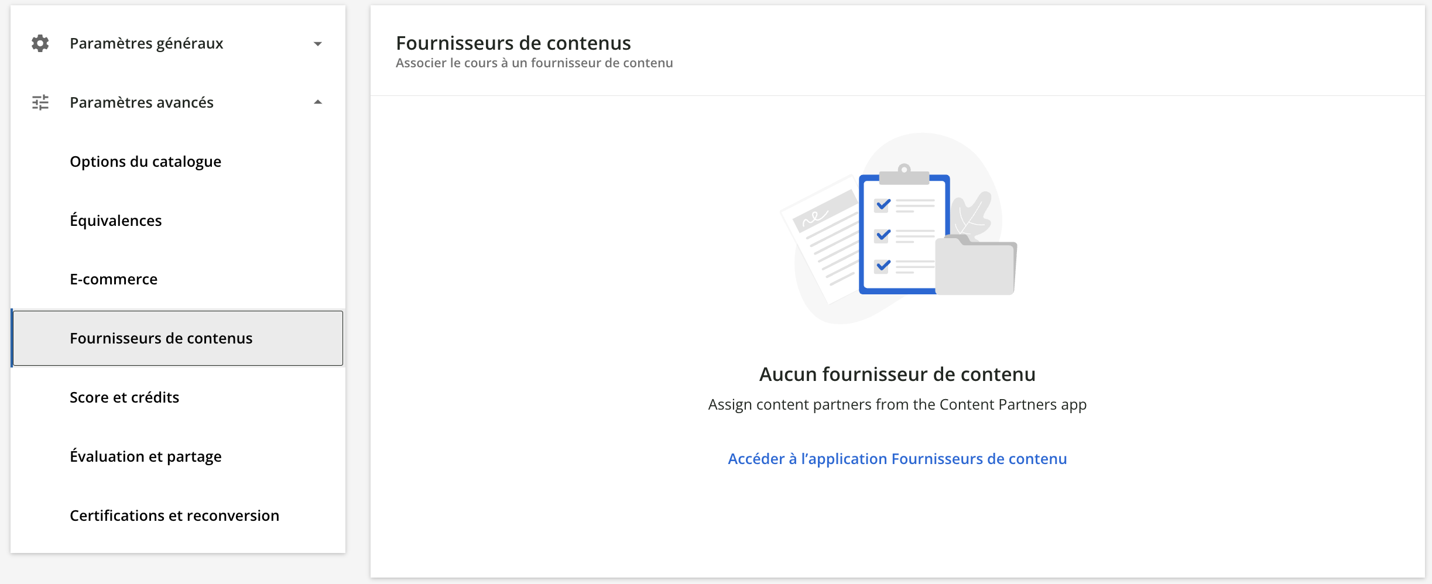
Task: Click the Aucun fournisseur de contenu message
Action: [x=897, y=374]
